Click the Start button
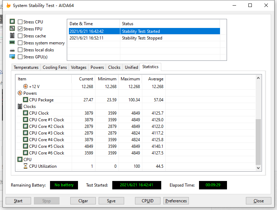The height and width of the screenshot is (210, 277). (x=18, y=201)
